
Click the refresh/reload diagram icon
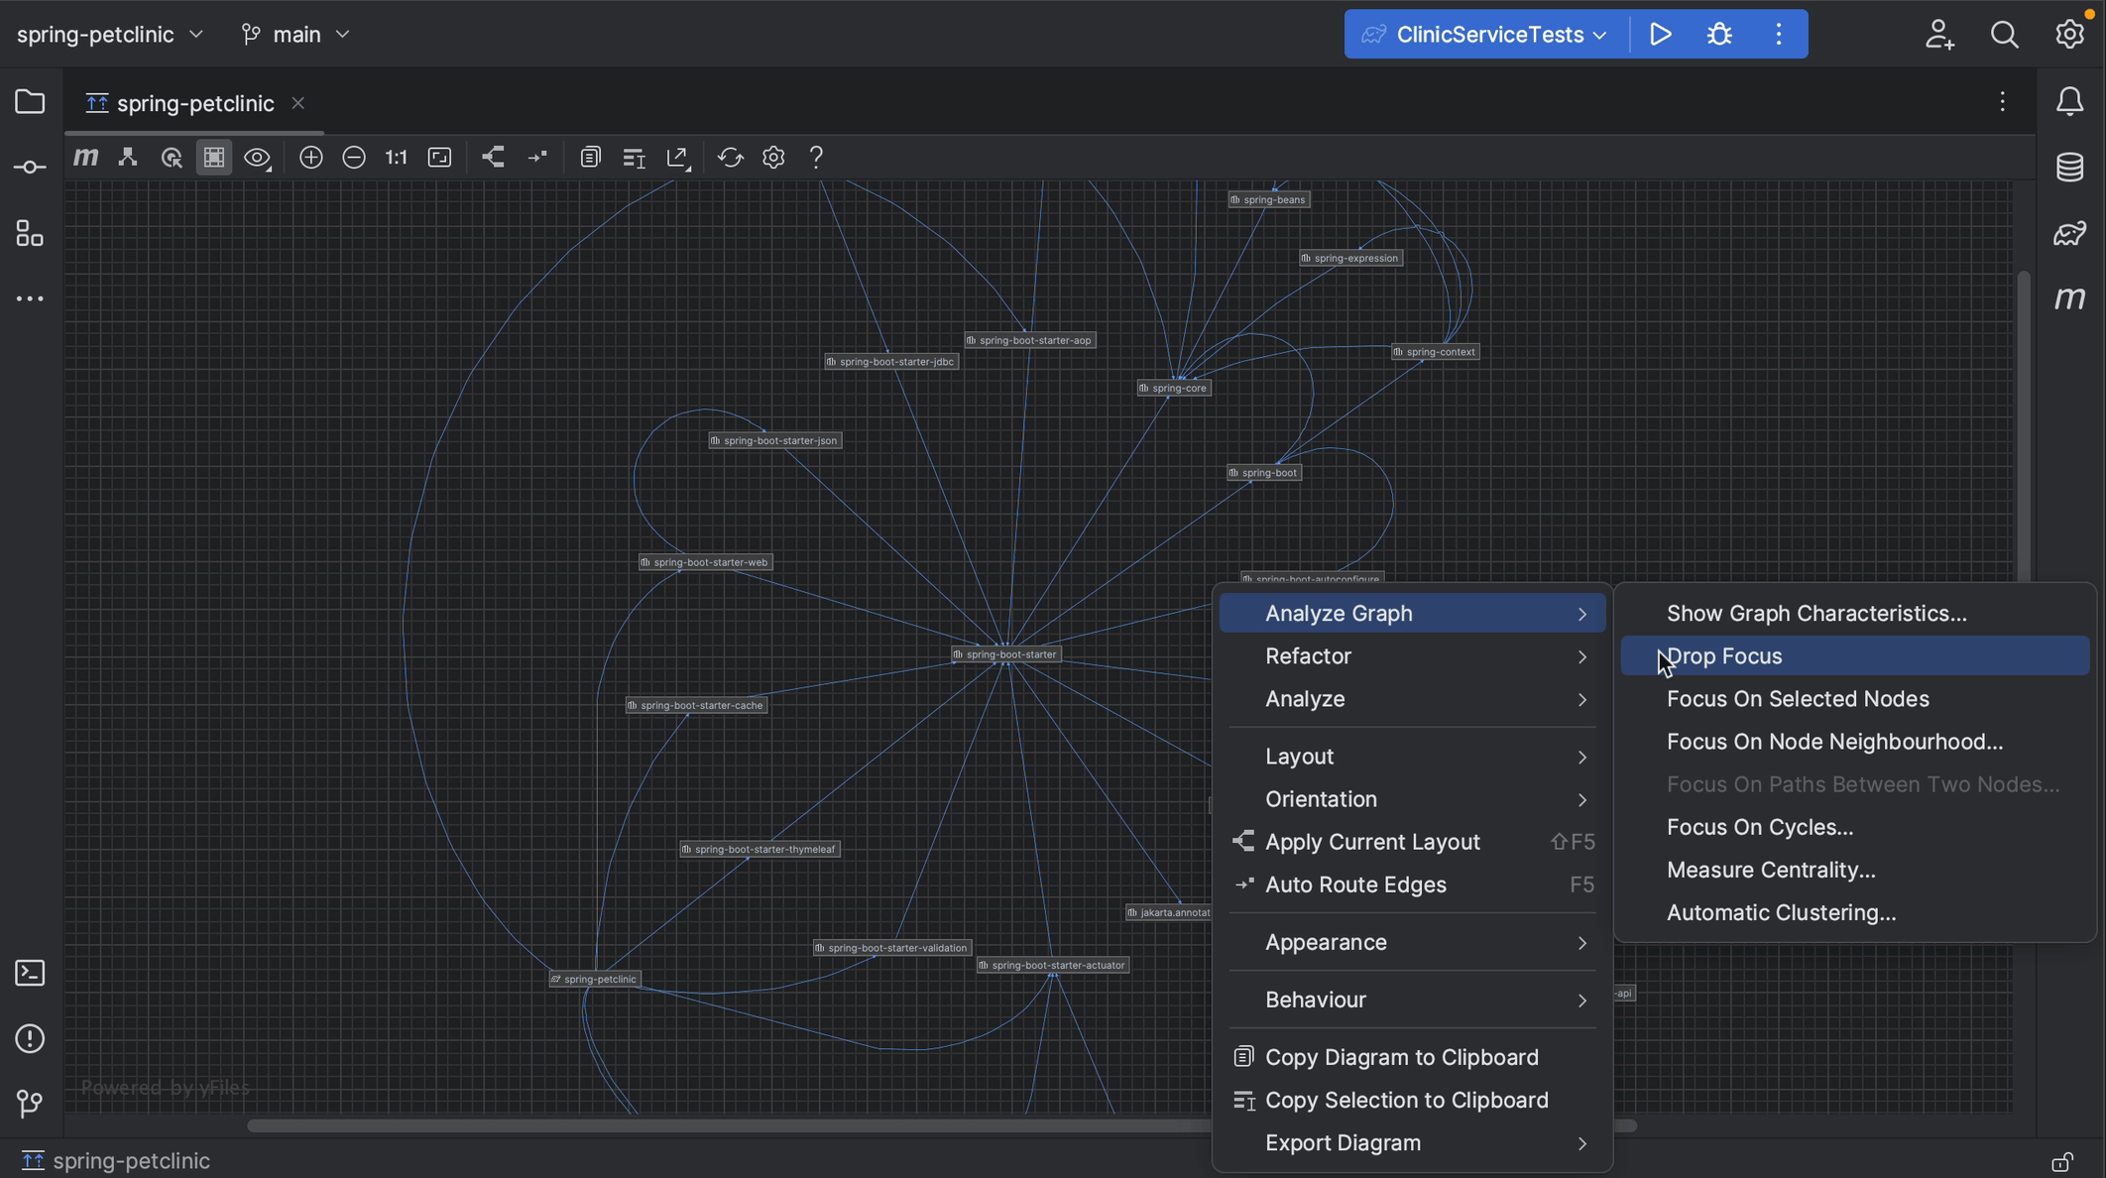click(729, 157)
